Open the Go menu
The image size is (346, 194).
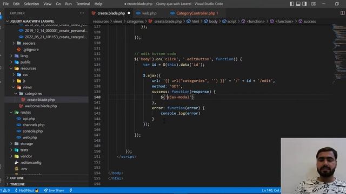click(58, 4)
